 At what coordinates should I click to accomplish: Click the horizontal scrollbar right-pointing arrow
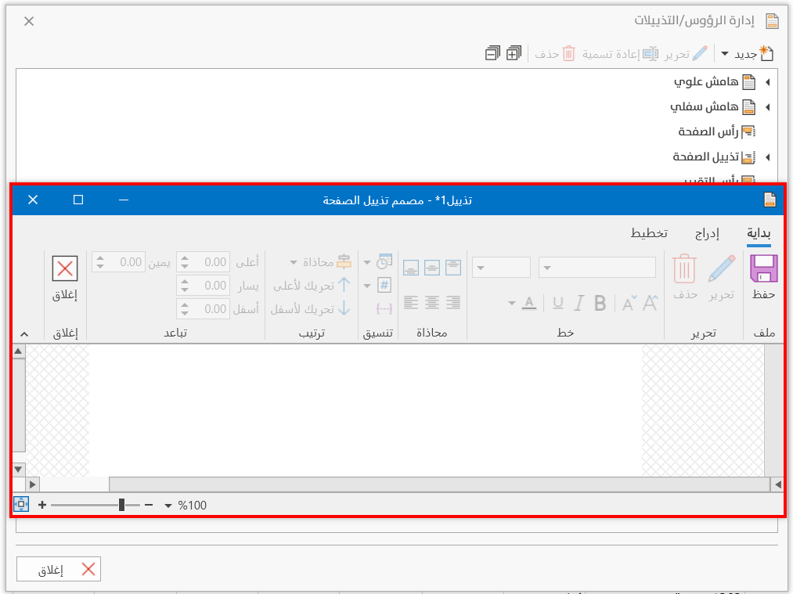tap(32, 484)
